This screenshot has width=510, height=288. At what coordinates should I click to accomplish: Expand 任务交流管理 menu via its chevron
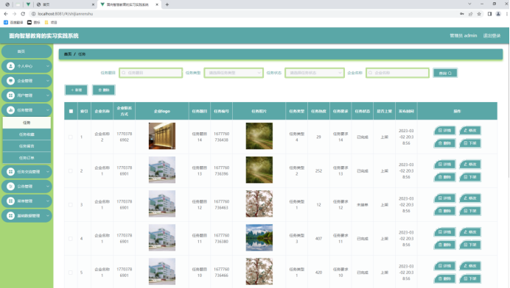48,172
